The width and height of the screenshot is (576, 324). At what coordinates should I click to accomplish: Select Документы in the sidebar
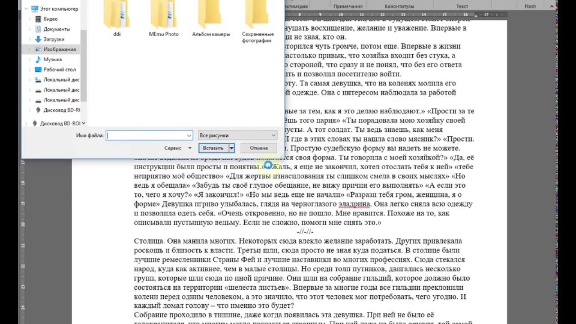click(57, 29)
